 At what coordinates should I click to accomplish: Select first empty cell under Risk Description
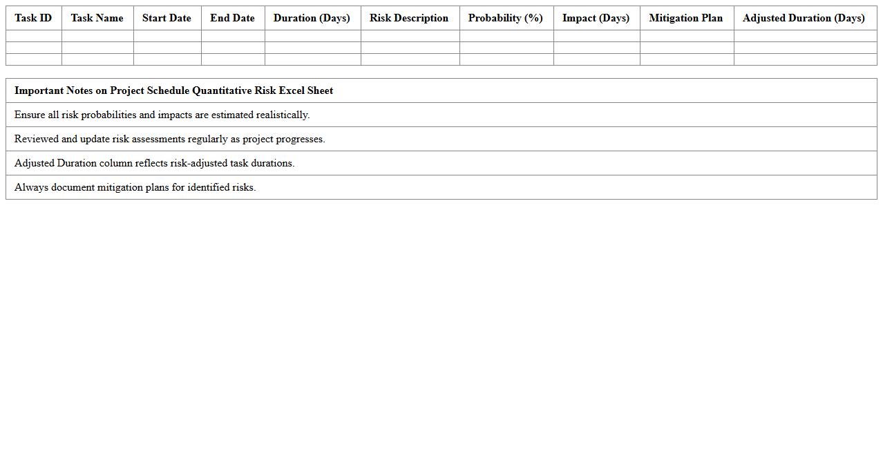coord(410,36)
